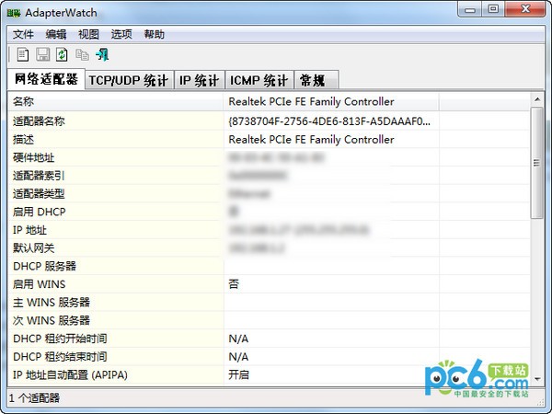Click the 名称 column header
The image size is (552, 414).
(116, 102)
